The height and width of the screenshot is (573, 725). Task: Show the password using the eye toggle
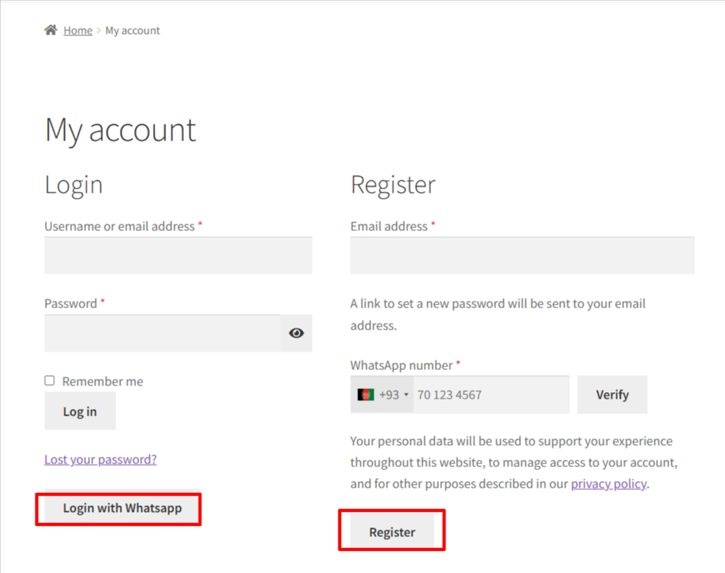[296, 332]
